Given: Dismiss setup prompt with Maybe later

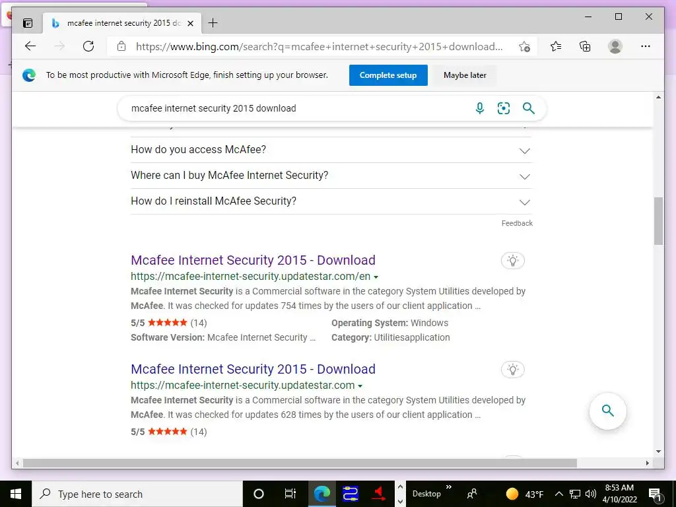Looking at the screenshot, I should pyautogui.click(x=465, y=75).
